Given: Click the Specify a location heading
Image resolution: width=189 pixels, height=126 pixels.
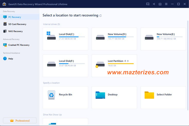Looking at the screenshot, I should pos(51,83).
